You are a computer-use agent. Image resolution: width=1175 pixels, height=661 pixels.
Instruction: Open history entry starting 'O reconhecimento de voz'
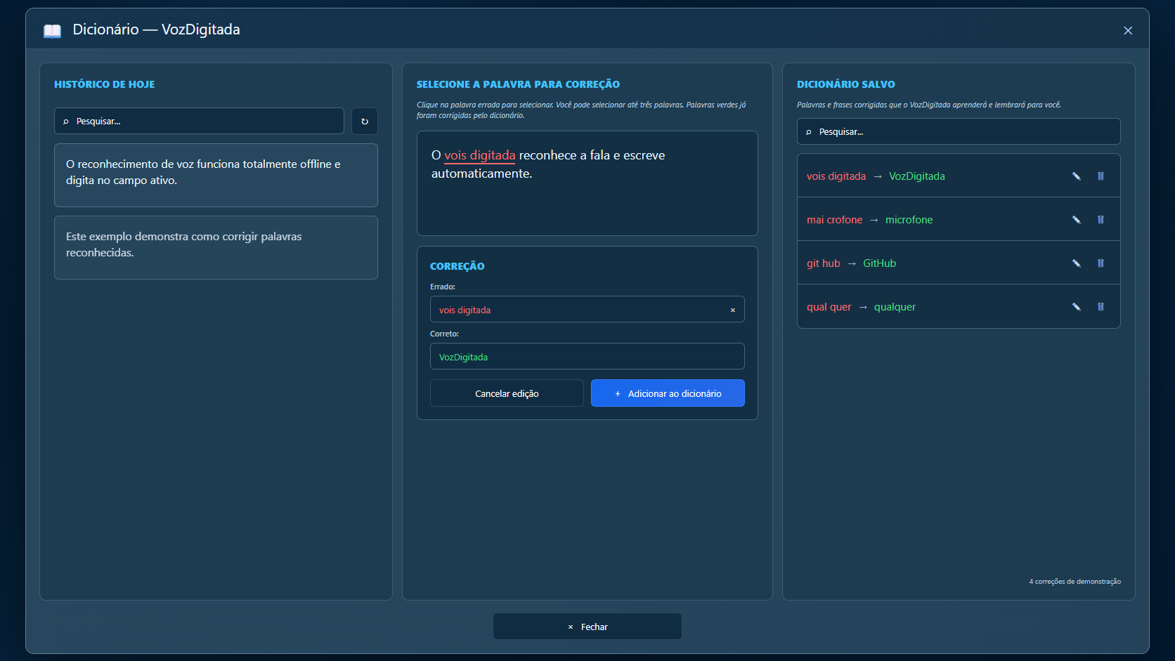coord(216,176)
